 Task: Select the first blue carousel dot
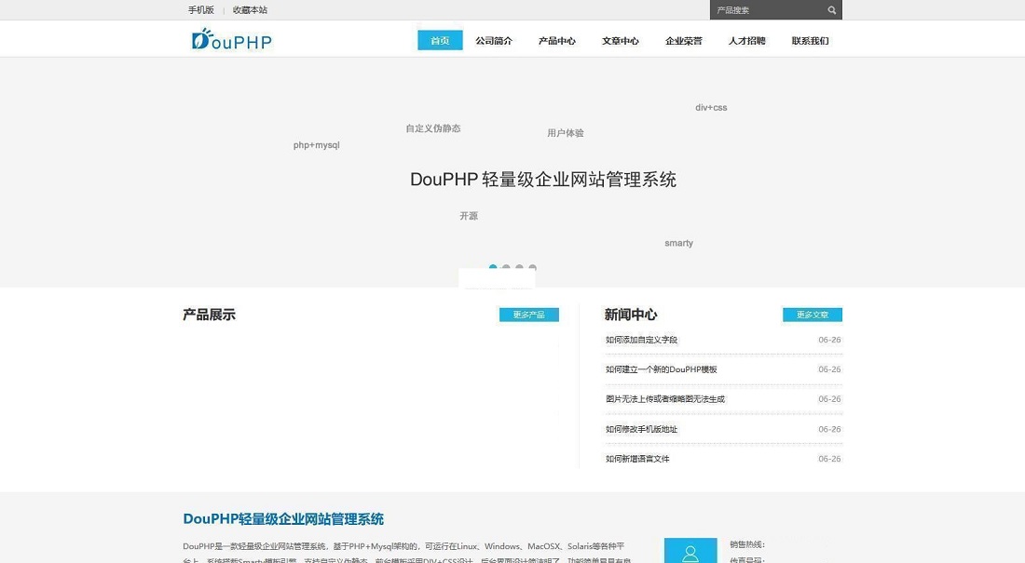pyautogui.click(x=493, y=268)
